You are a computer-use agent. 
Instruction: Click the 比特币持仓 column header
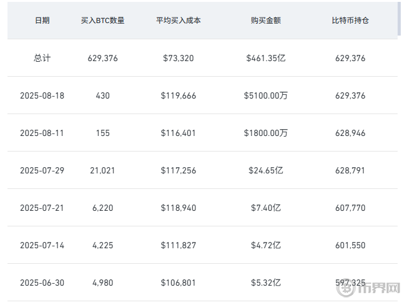click(x=350, y=21)
